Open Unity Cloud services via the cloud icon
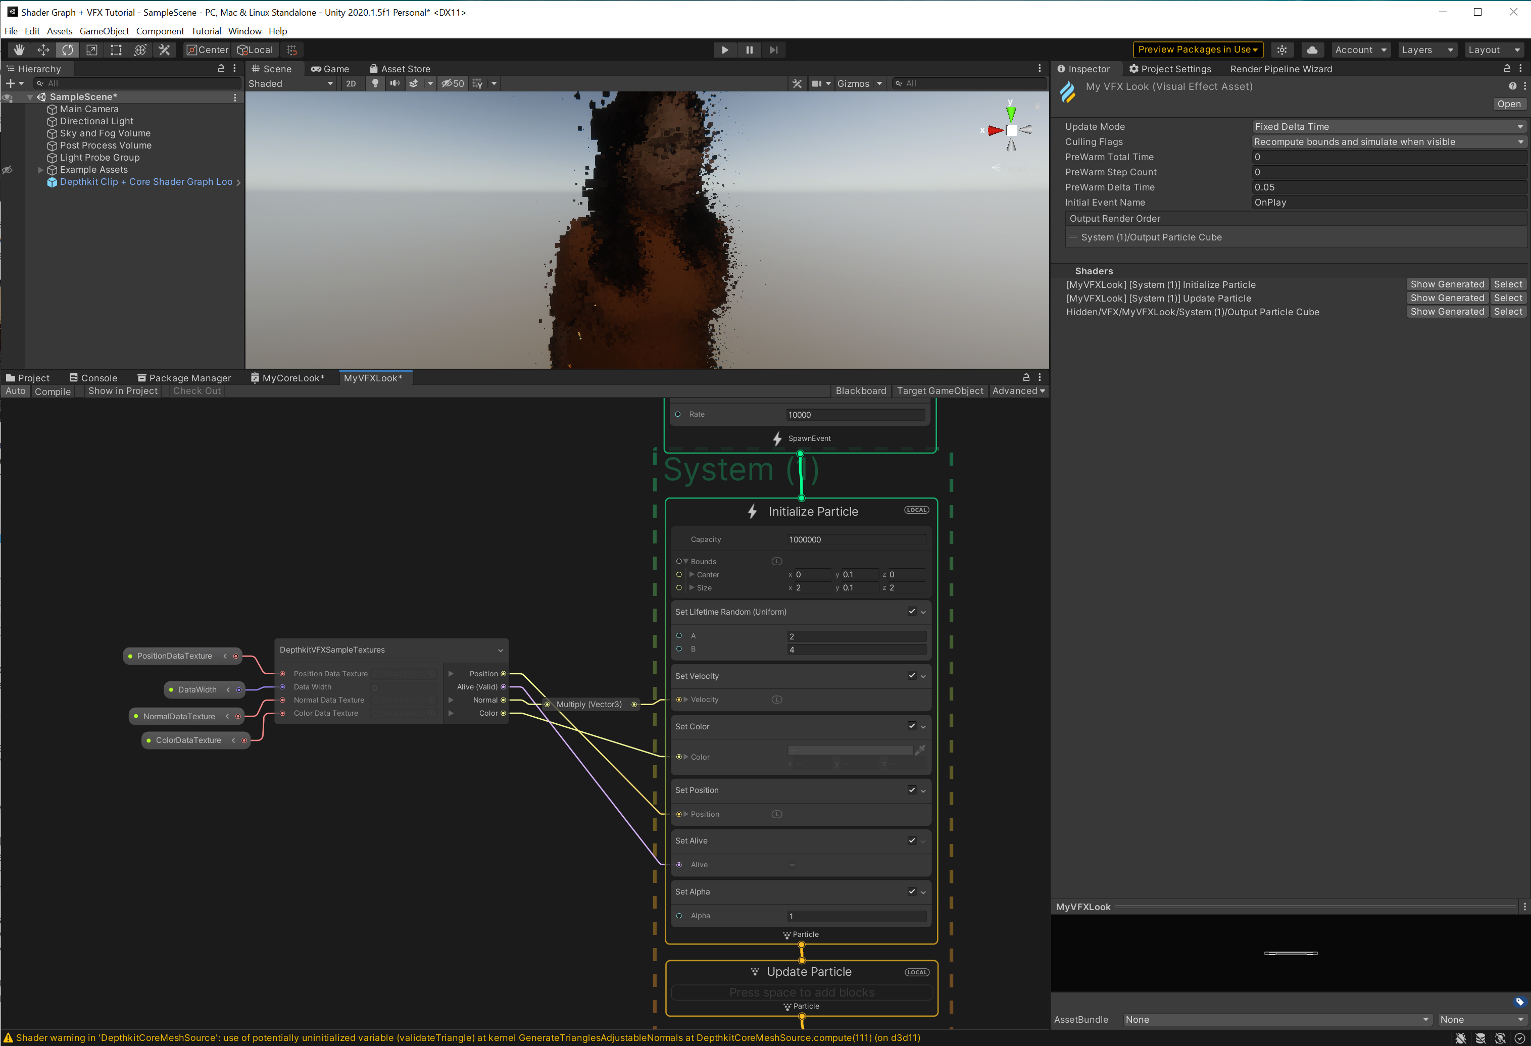The width and height of the screenshot is (1531, 1046). (1312, 49)
